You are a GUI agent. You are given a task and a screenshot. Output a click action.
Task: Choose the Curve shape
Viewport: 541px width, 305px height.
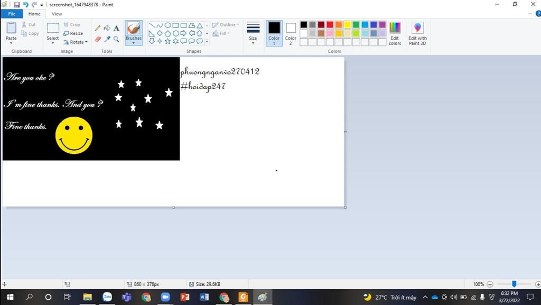[160, 25]
